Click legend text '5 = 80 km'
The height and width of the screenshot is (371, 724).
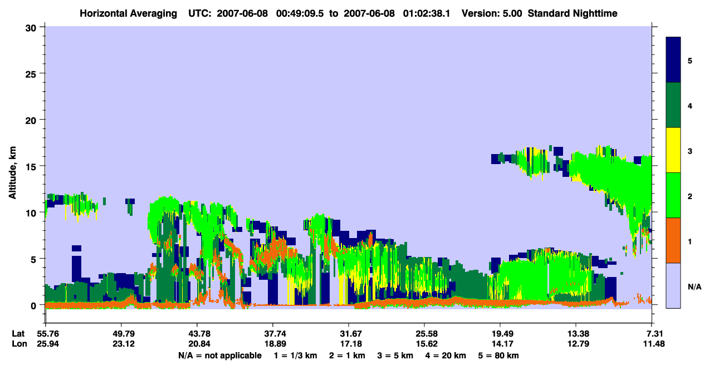(498, 355)
